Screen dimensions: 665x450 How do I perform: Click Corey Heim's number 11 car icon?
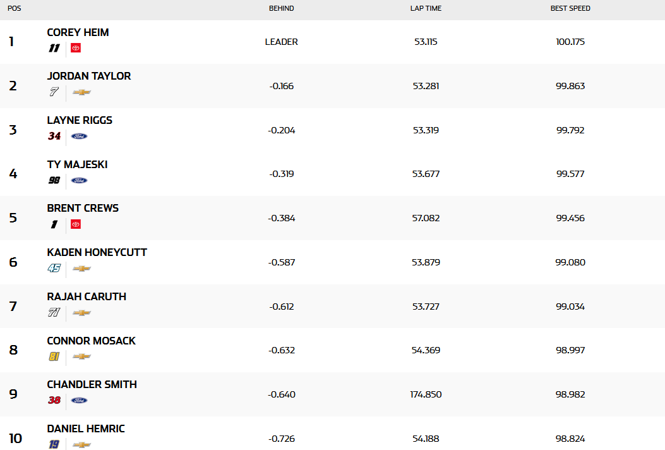pyautogui.click(x=54, y=48)
